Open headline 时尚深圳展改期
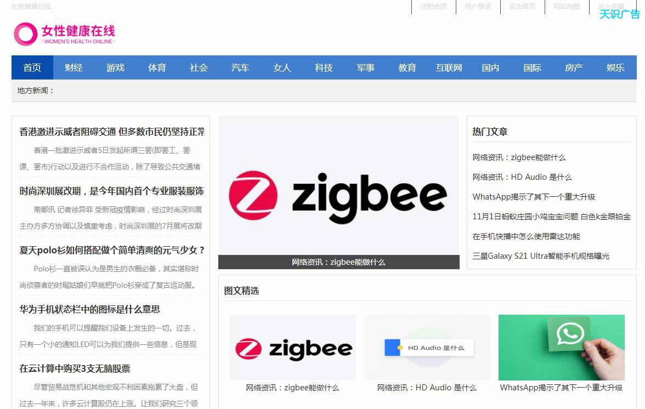The image size is (645, 409). (111, 191)
